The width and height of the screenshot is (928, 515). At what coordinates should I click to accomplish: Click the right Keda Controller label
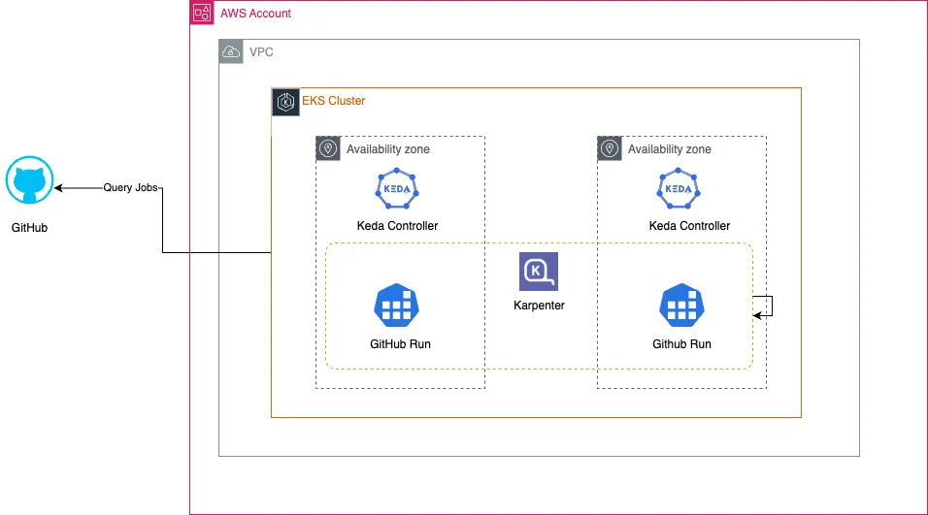point(689,225)
